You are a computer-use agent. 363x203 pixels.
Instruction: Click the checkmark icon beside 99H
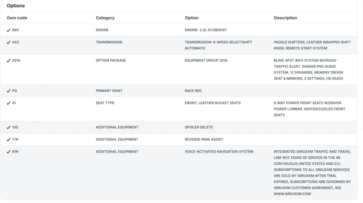(x=9, y=30)
